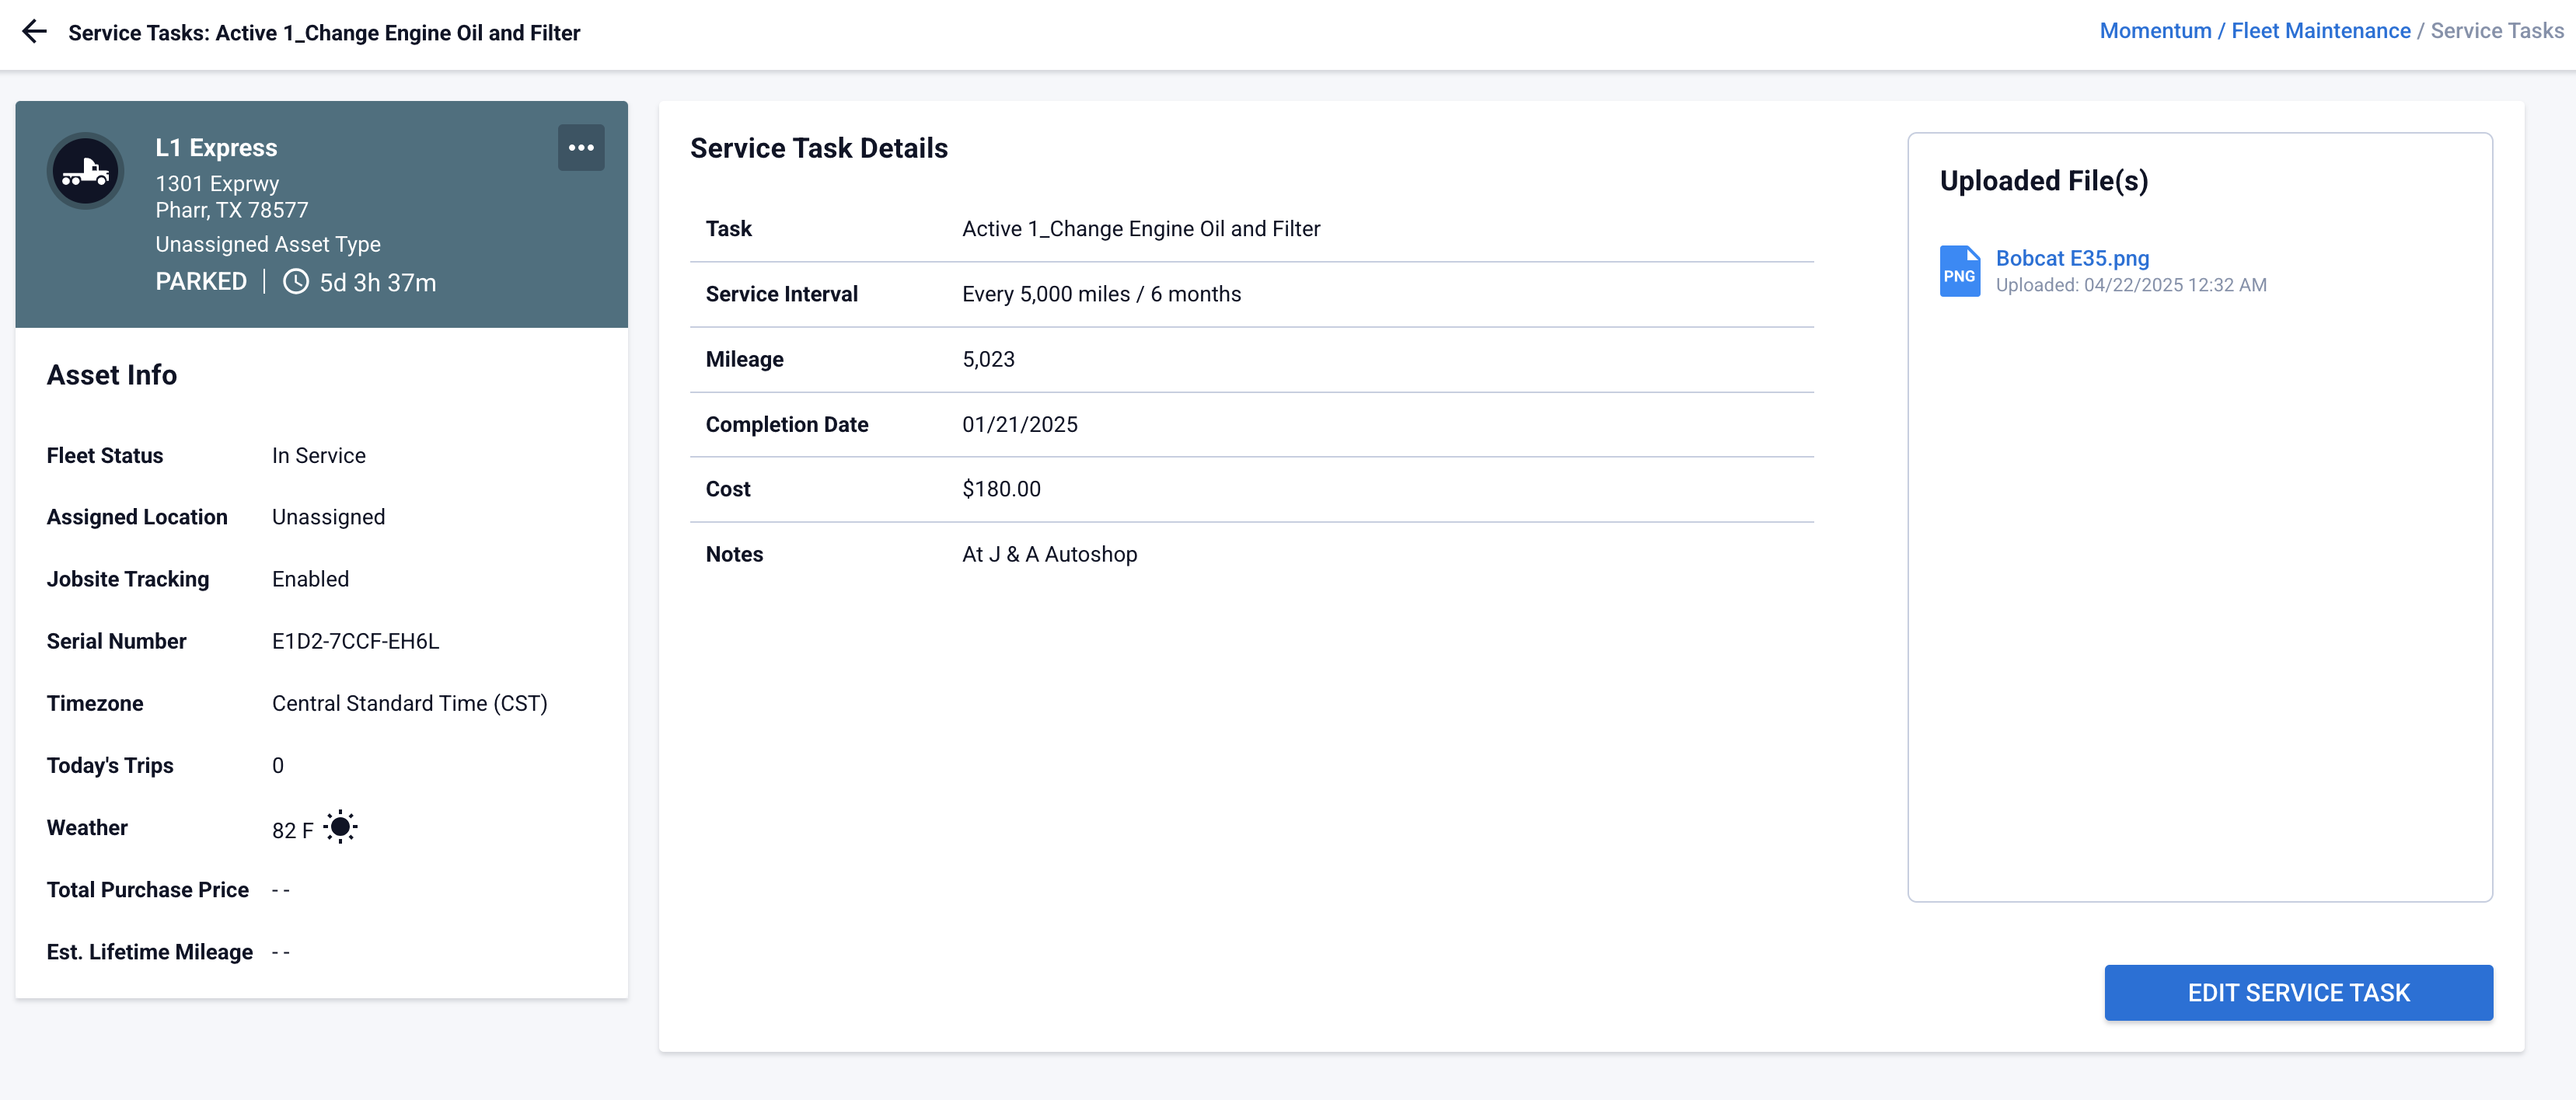Image resolution: width=2576 pixels, height=1100 pixels.
Task: Click the 1301 Exprwy address text
Action: [x=217, y=184]
